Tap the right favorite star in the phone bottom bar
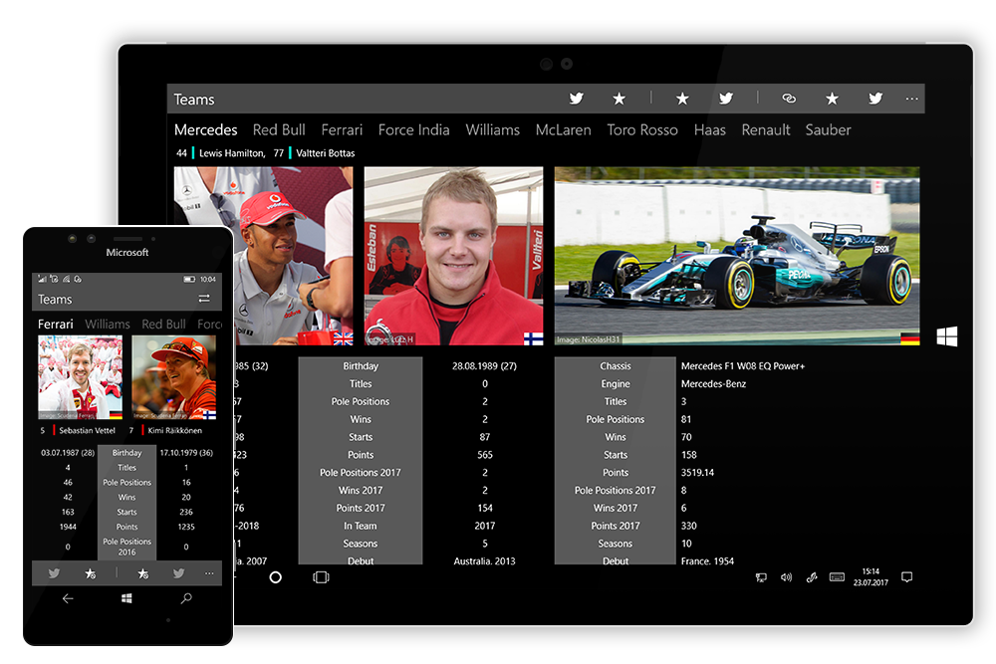The height and width of the screenshot is (664, 996). [x=142, y=573]
